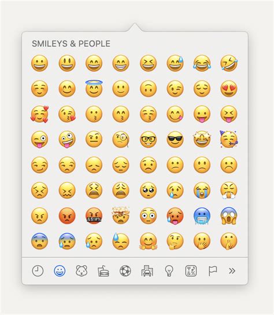Pick the heart-eyes emoji
Screen dimensions: 274x315
click(x=229, y=89)
